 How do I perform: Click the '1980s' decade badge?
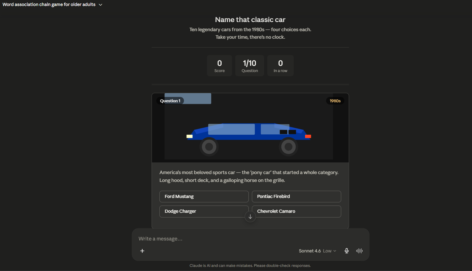(x=335, y=101)
